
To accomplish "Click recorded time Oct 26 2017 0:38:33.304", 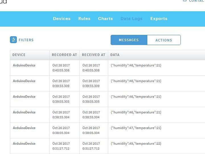I will pyautogui.click(x=61, y=115).
